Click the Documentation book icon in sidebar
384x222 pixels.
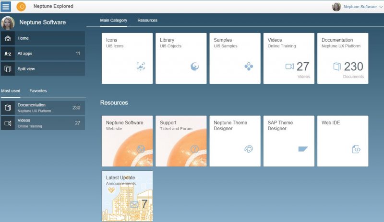8,108
